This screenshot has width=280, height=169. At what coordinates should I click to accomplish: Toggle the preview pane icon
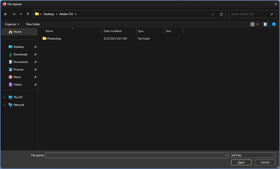[265, 24]
